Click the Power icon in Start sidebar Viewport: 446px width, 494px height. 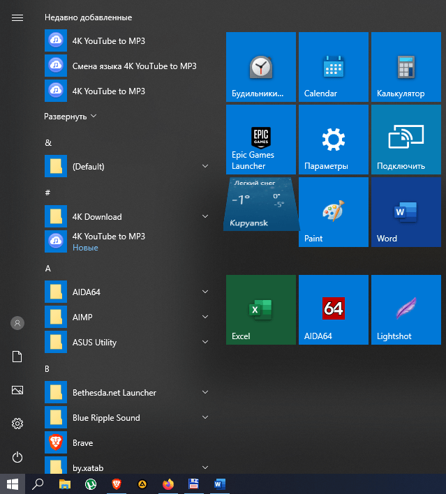[x=17, y=457]
